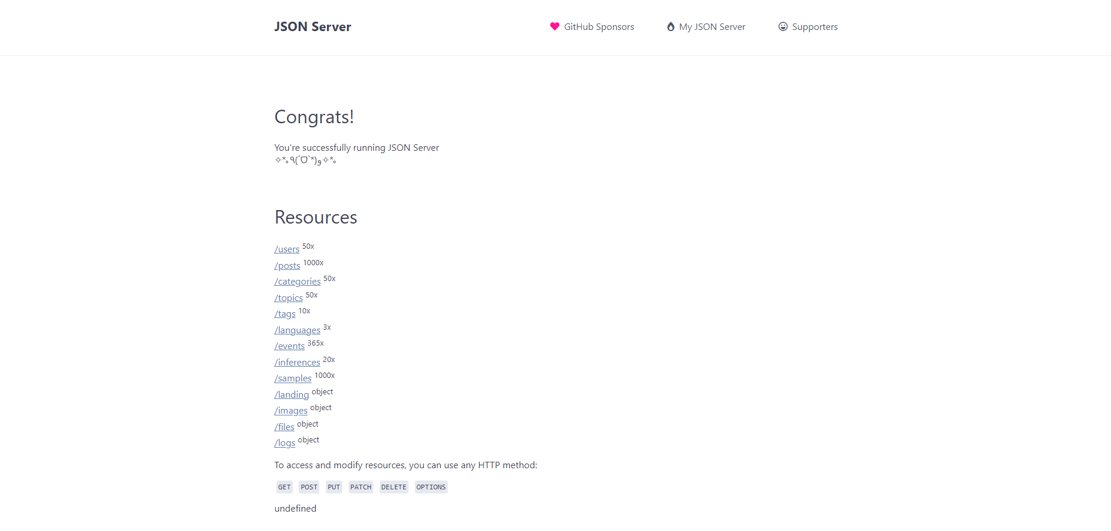The image size is (1111, 531).
Task: Click the JSON Server logo title
Action: click(313, 26)
